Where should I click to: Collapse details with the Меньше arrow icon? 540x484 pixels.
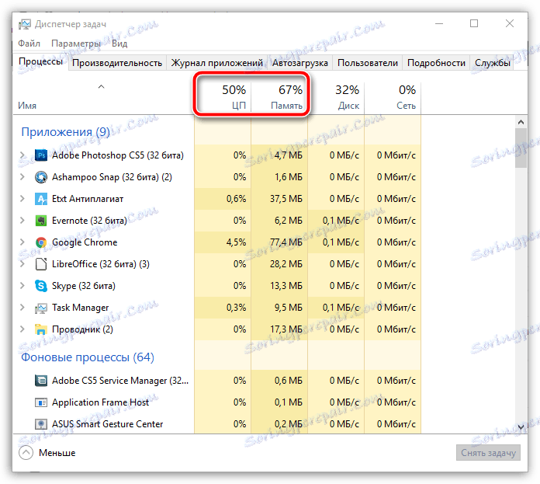point(26,453)
